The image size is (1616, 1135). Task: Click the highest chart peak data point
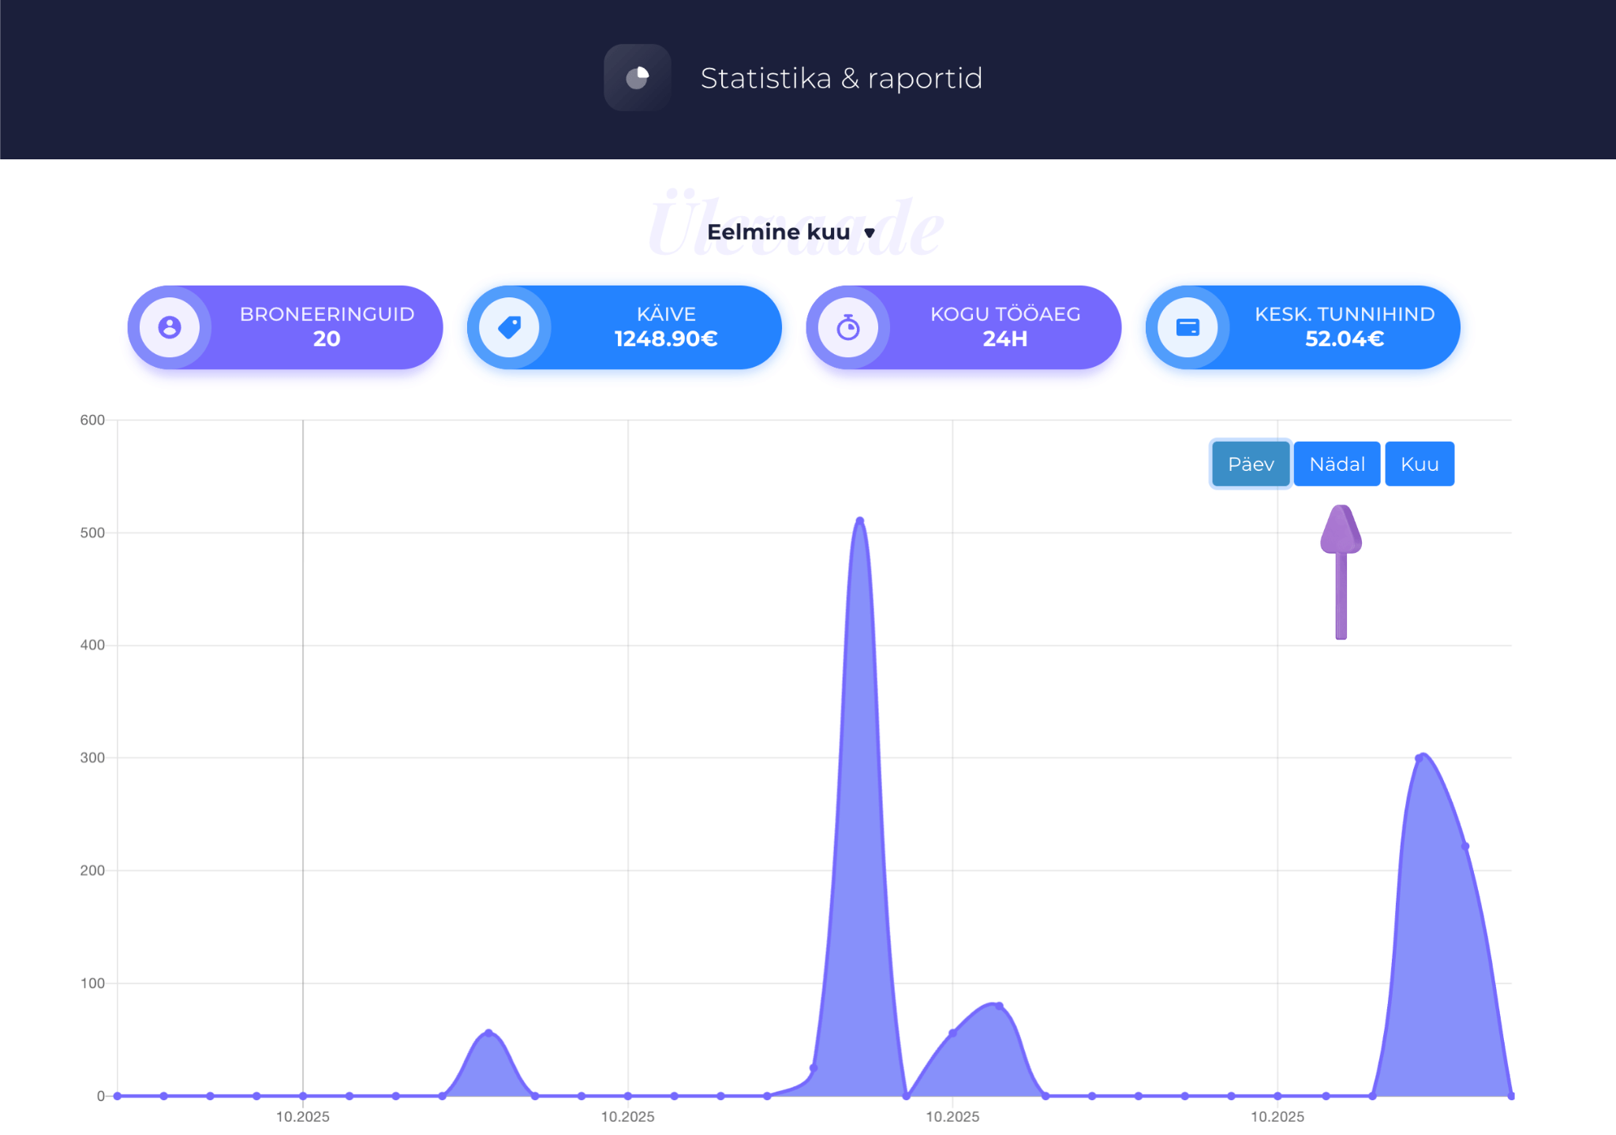coord(860,521)
